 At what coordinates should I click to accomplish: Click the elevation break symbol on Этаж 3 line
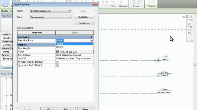click(155, 61)
